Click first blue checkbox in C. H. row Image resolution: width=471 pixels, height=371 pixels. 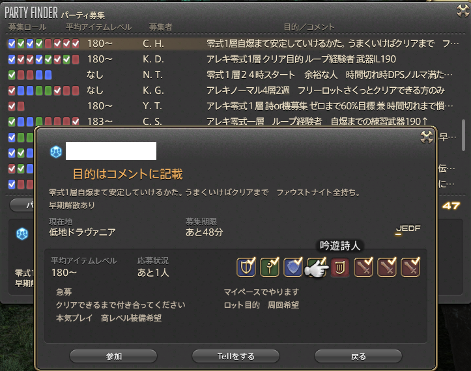coord(12,44)
